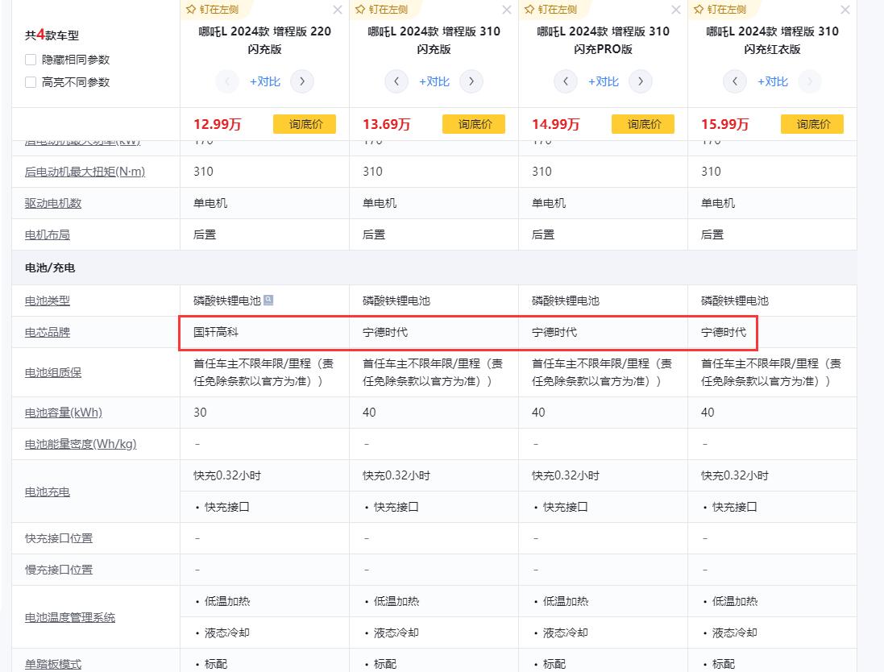Toggle 高亮不同参数 checkbox

click(31, 82)
